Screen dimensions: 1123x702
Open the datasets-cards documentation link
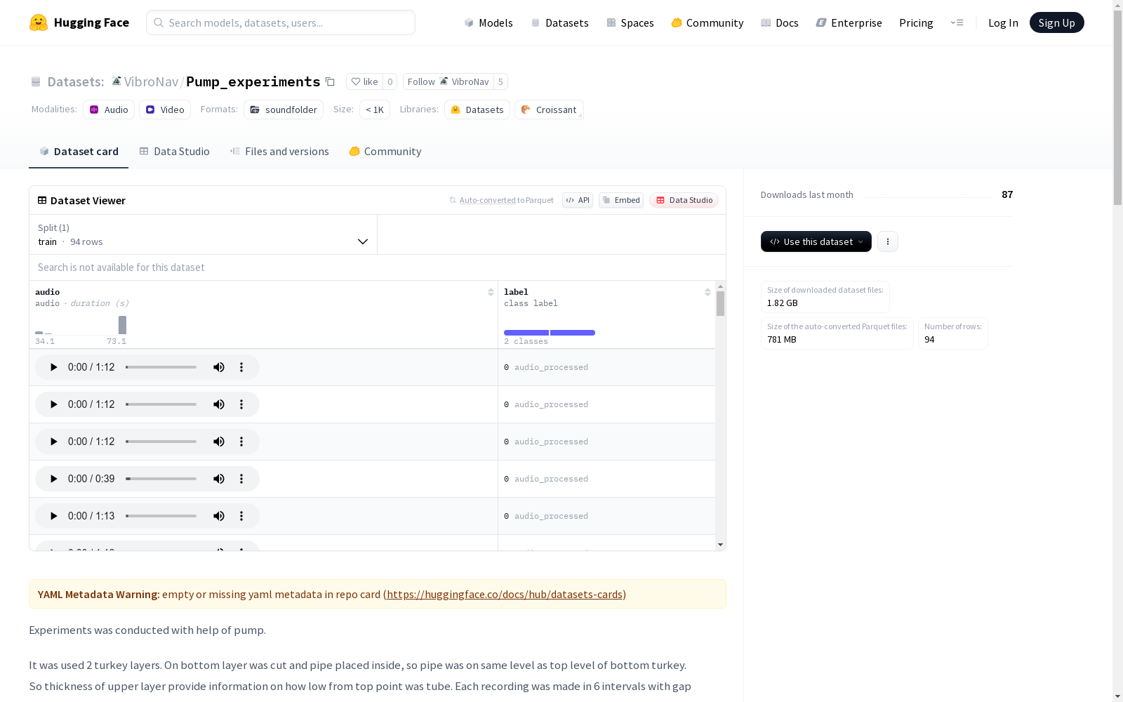pyautogui.click(x=505, y=594)
